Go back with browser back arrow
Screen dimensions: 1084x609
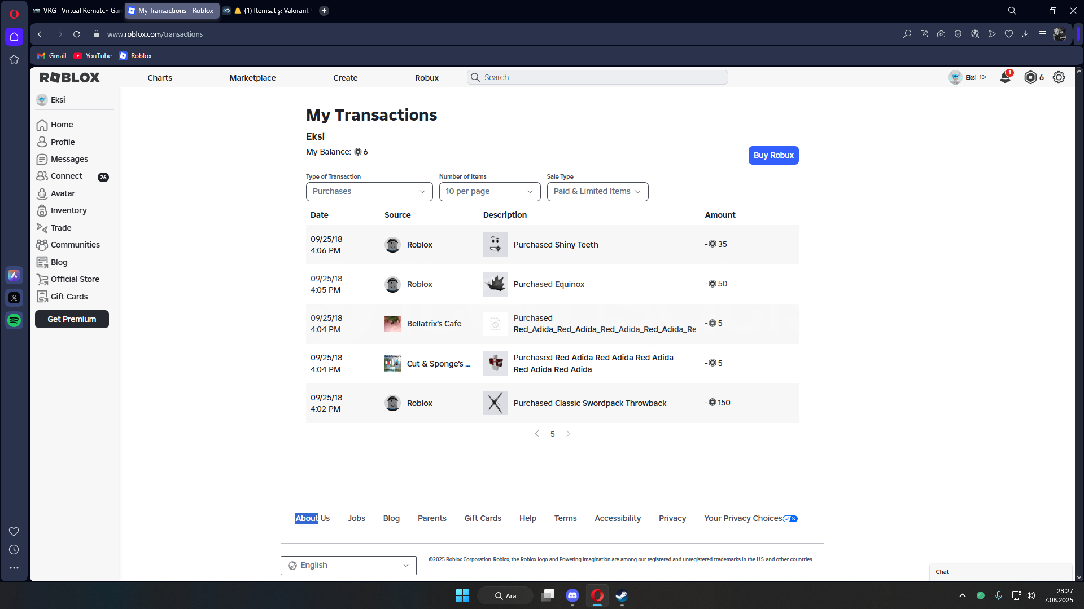40,34
